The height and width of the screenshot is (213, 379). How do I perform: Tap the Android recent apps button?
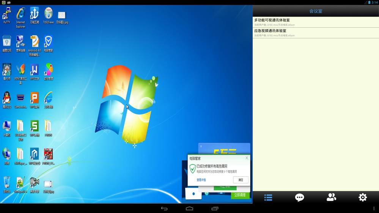click(x=215, y=208)
